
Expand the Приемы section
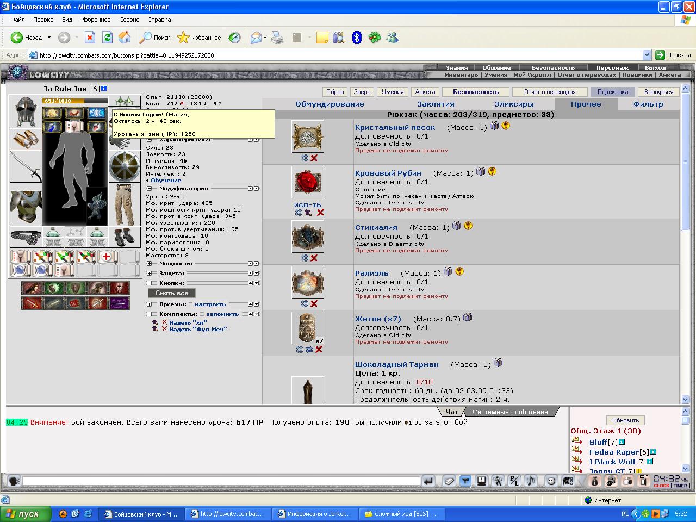(x=149, y=304)
